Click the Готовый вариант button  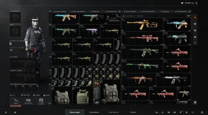click(41, 101)
